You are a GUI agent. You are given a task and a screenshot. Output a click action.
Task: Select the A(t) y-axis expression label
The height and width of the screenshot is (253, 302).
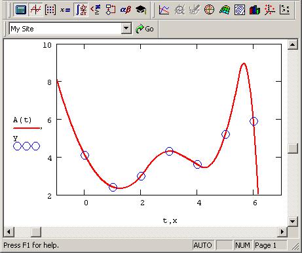click(x=22, y=120)
